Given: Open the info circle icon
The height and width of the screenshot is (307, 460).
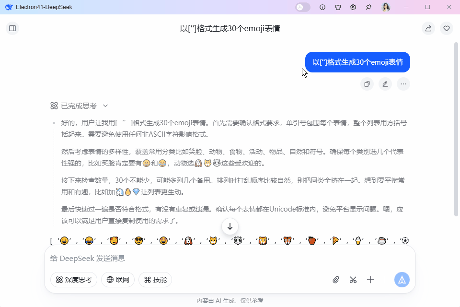Looking at the screenshot, I should coord(322,7).
